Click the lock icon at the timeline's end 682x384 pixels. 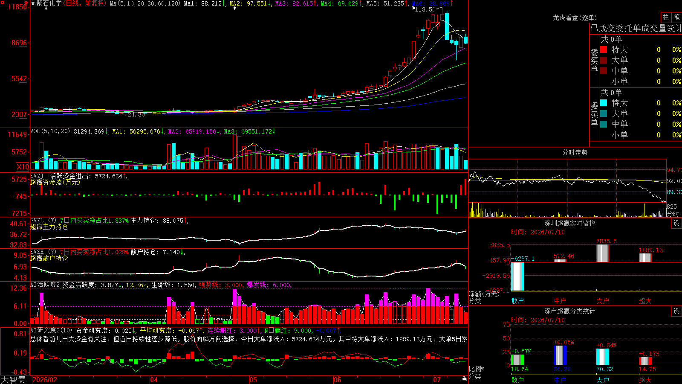(464, 379)
